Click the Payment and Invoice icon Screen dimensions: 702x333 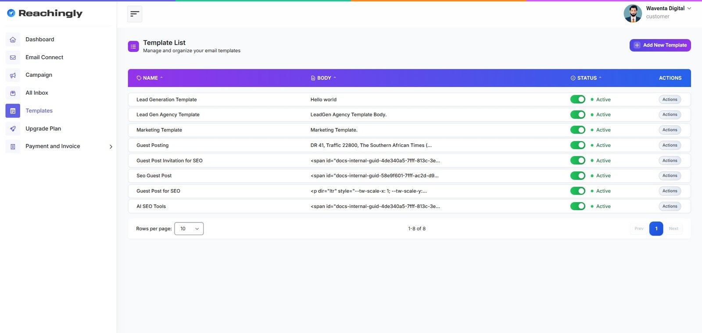tap(13, 147)
